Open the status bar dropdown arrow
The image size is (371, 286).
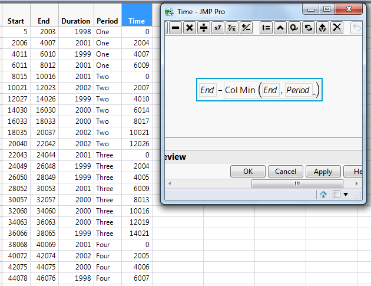346,194
